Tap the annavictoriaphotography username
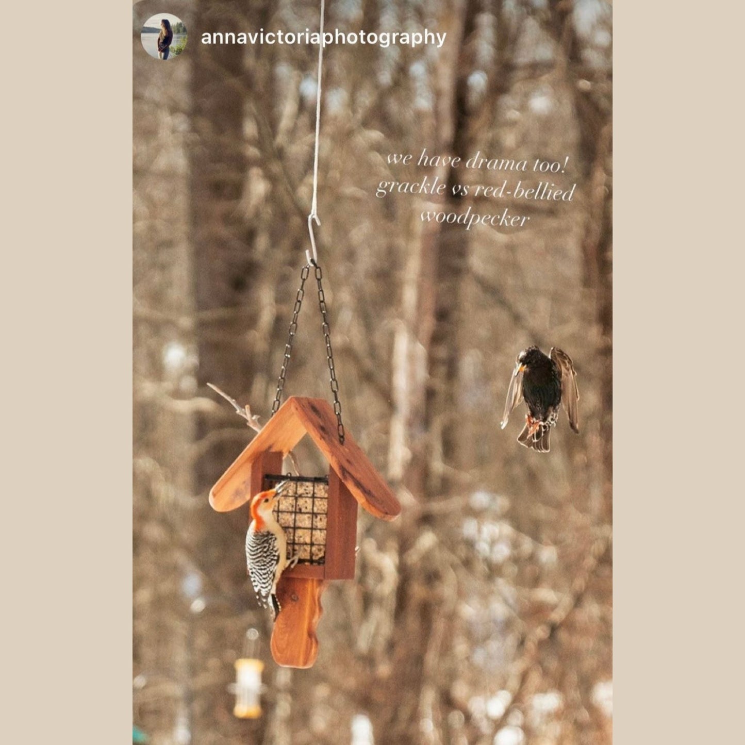 pos(323,38)
